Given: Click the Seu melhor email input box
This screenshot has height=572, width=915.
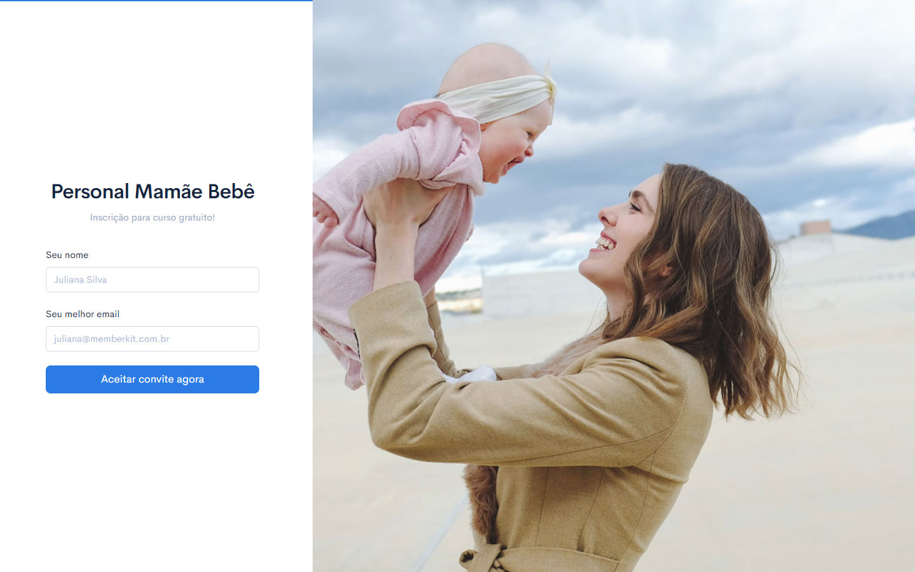Looking at the screenshot, I should (152, 339).
